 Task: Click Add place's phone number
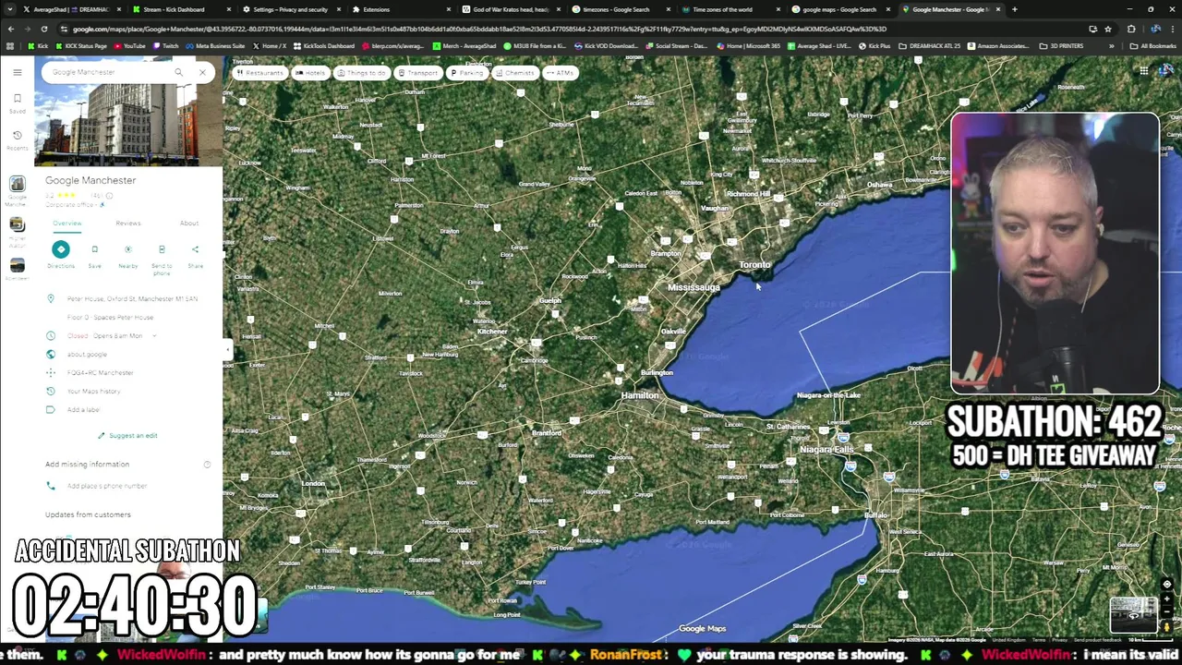[106, 486]
